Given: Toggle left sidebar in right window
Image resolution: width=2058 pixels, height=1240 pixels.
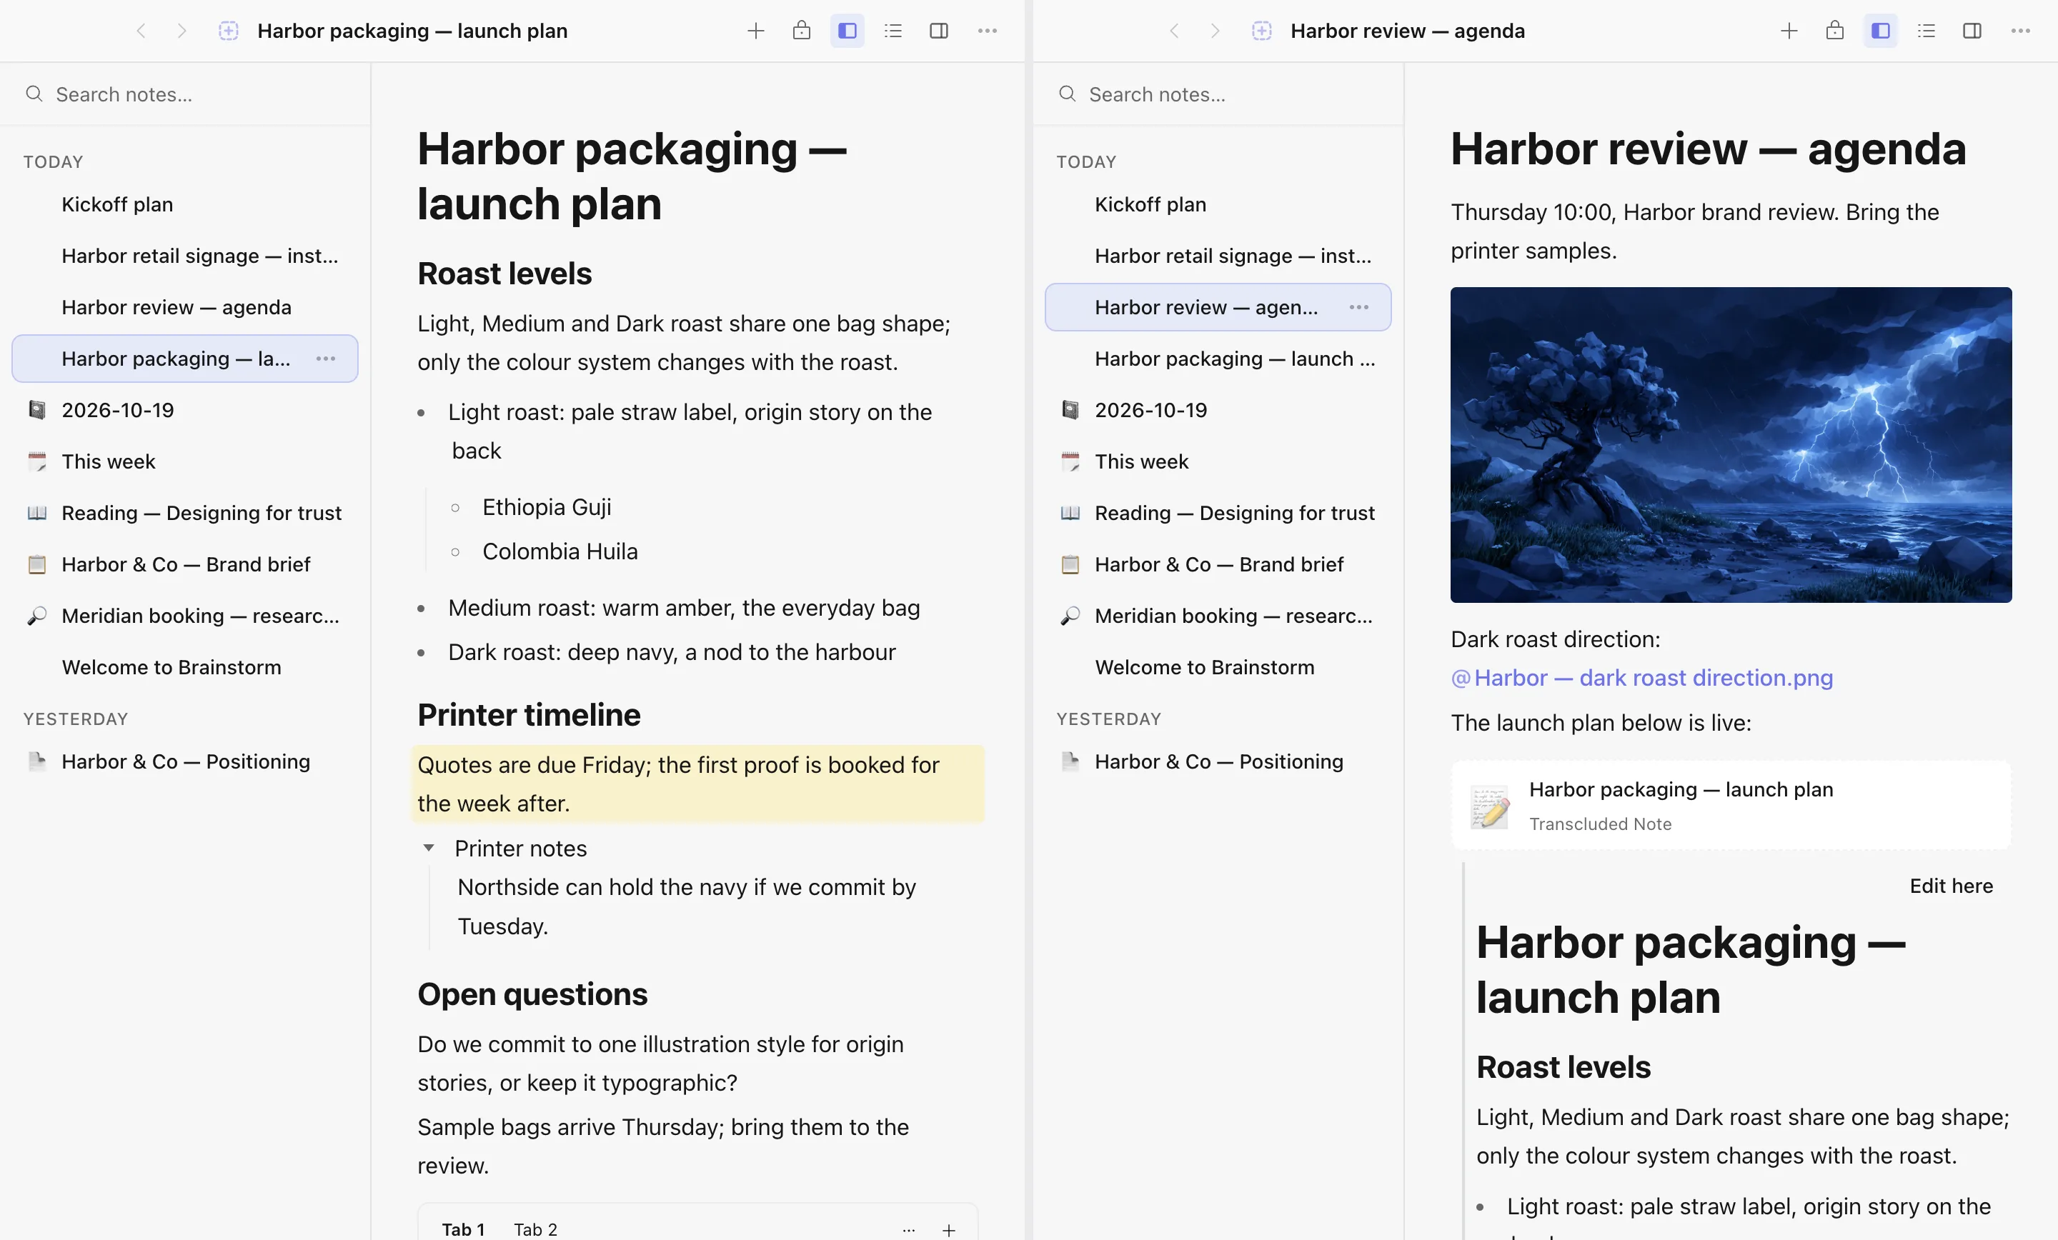Looking at the screenshot, I should point(1880,31).
